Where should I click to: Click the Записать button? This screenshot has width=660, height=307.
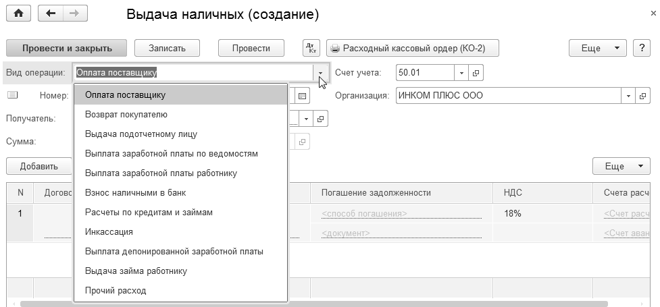click(x=168, y=48)
